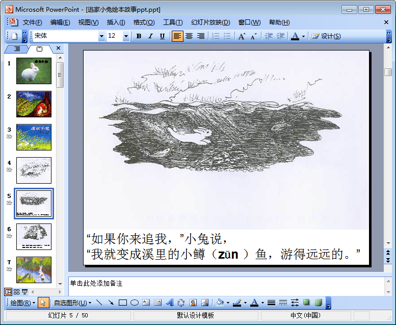396x325 pixels.
Task: Insert clip art
Action: click(193, 303)
